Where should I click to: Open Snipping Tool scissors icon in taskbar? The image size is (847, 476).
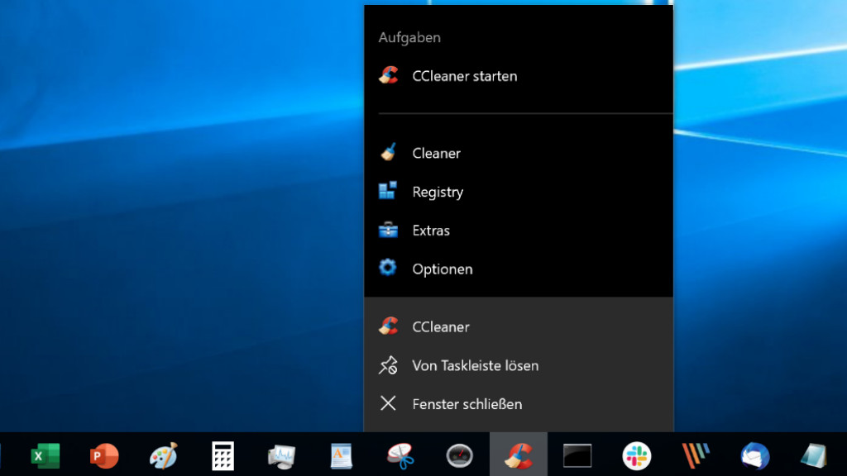pyautogui.click(x=400, y=455)
